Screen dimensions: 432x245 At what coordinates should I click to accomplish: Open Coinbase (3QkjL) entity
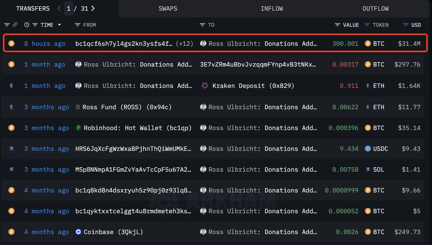[113, 232]
